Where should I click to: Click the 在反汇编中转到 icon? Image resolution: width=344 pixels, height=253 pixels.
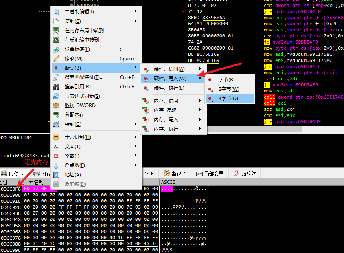pyautogui.click(x=56, y=40)
